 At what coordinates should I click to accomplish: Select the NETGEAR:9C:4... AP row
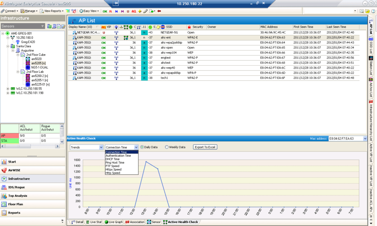tap(214, 32)
